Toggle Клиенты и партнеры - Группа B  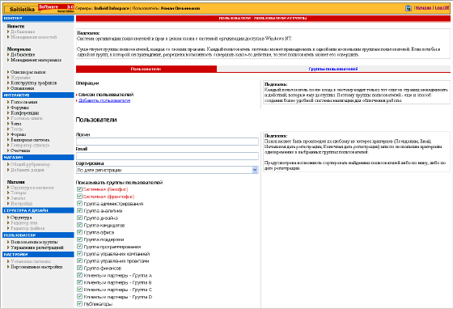point(79,282)
